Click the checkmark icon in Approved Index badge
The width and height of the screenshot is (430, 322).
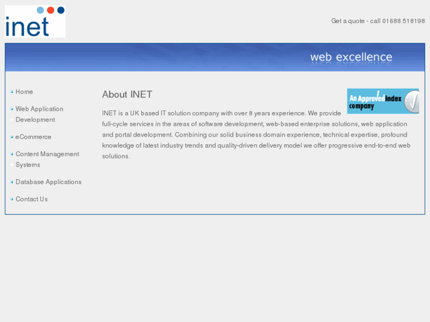412,102
